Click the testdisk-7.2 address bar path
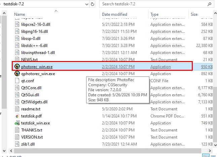Viewport: 217px width, 157px height. click(14, 4)
